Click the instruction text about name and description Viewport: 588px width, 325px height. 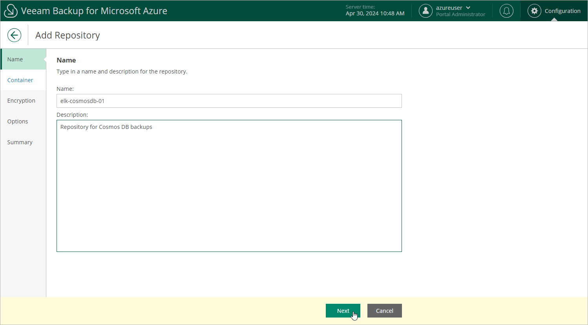point(122,72)
